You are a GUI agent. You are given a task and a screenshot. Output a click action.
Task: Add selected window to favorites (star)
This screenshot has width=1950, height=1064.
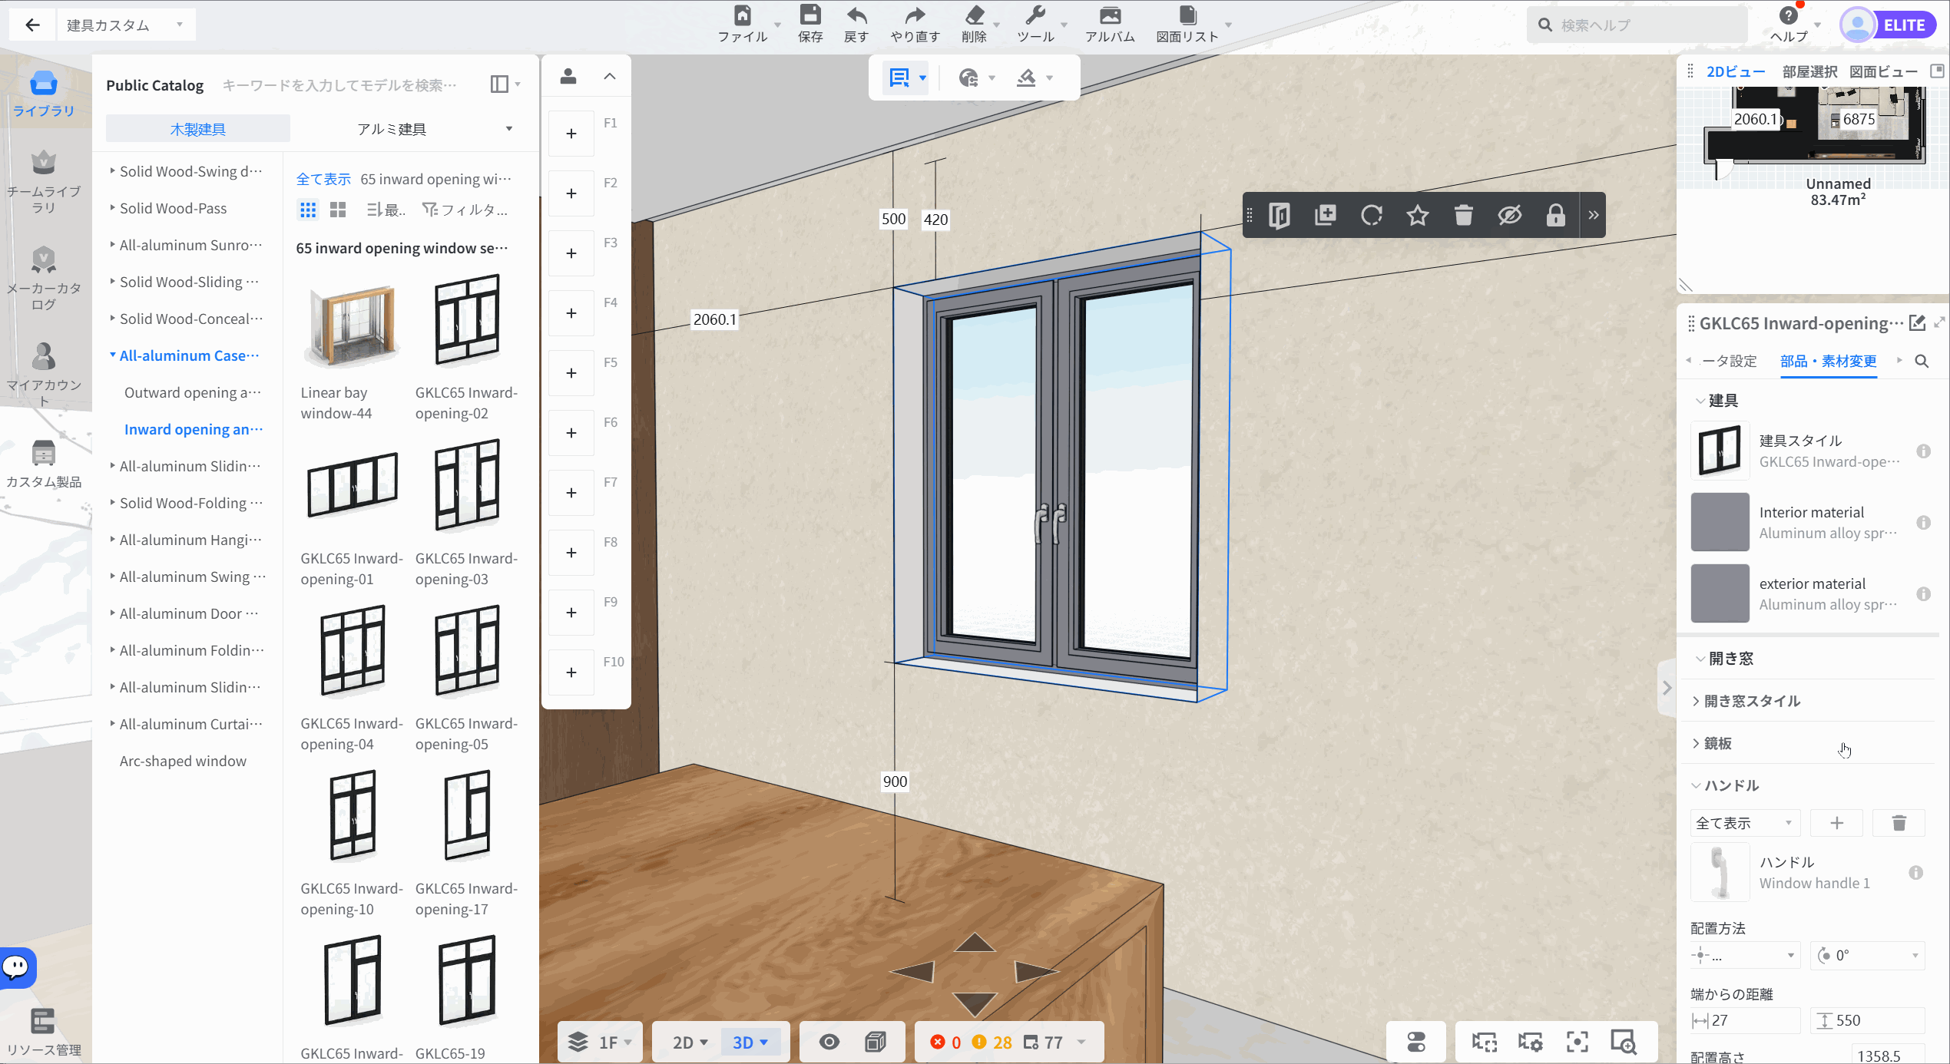tap(1418, 216)
